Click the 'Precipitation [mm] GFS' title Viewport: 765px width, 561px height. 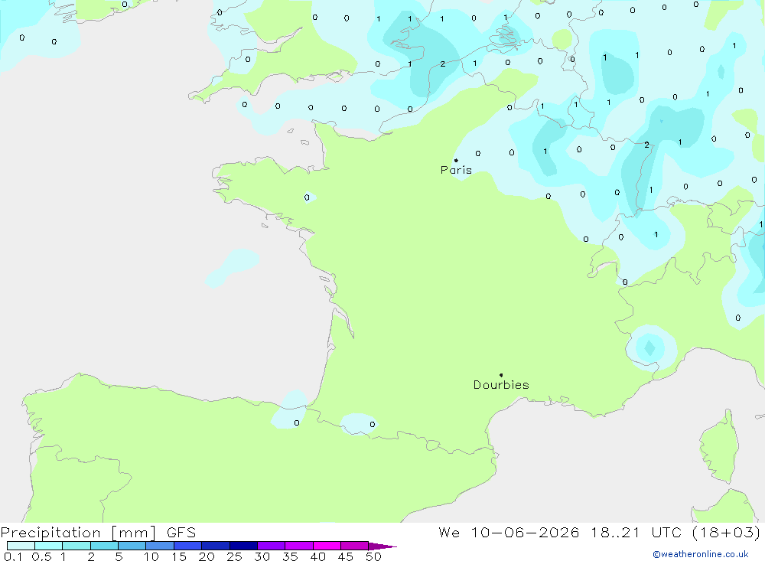point(98,532)
